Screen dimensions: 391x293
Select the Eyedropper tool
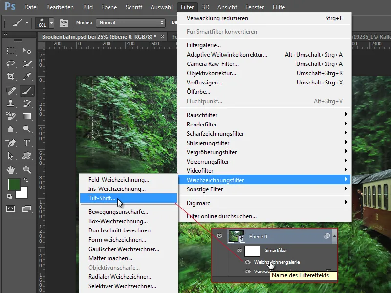[27, 76]
